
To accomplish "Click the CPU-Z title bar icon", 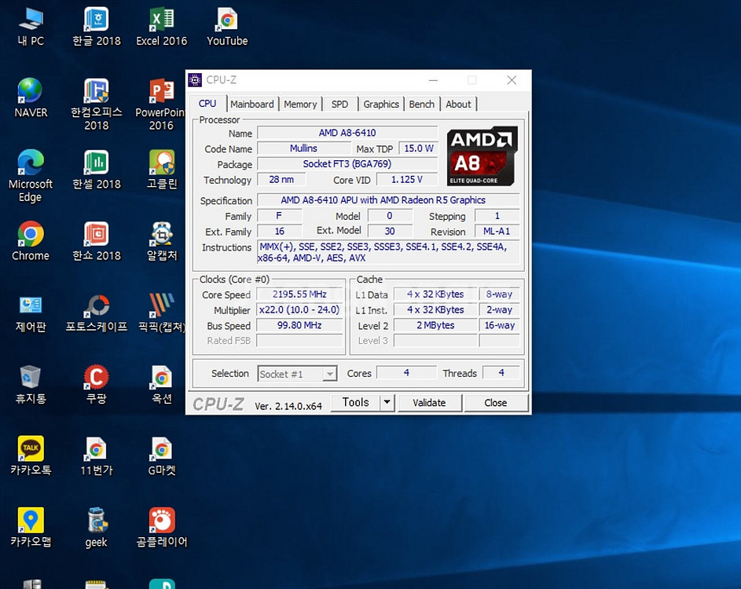I will pos(195,80).
